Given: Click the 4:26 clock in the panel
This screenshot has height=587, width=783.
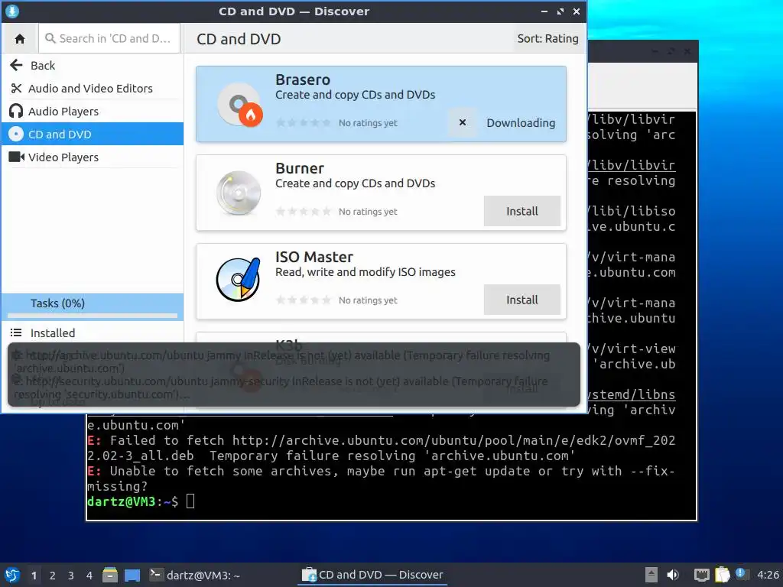Looking at the screenshot, I should pos(768,575).
